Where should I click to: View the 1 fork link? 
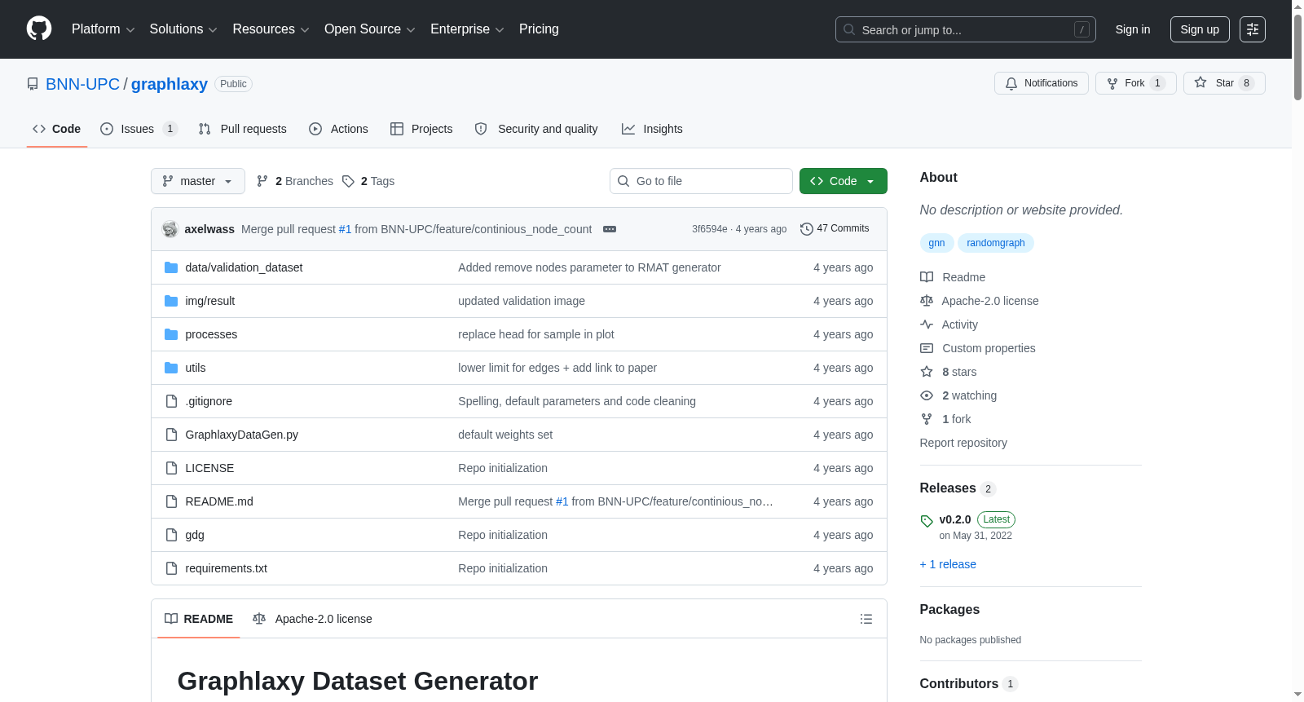point(945,419)
